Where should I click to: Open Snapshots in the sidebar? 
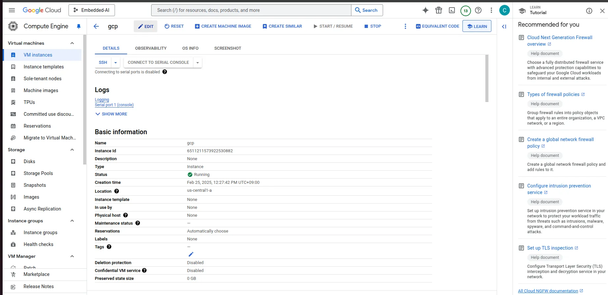click(x=42, y=185)
